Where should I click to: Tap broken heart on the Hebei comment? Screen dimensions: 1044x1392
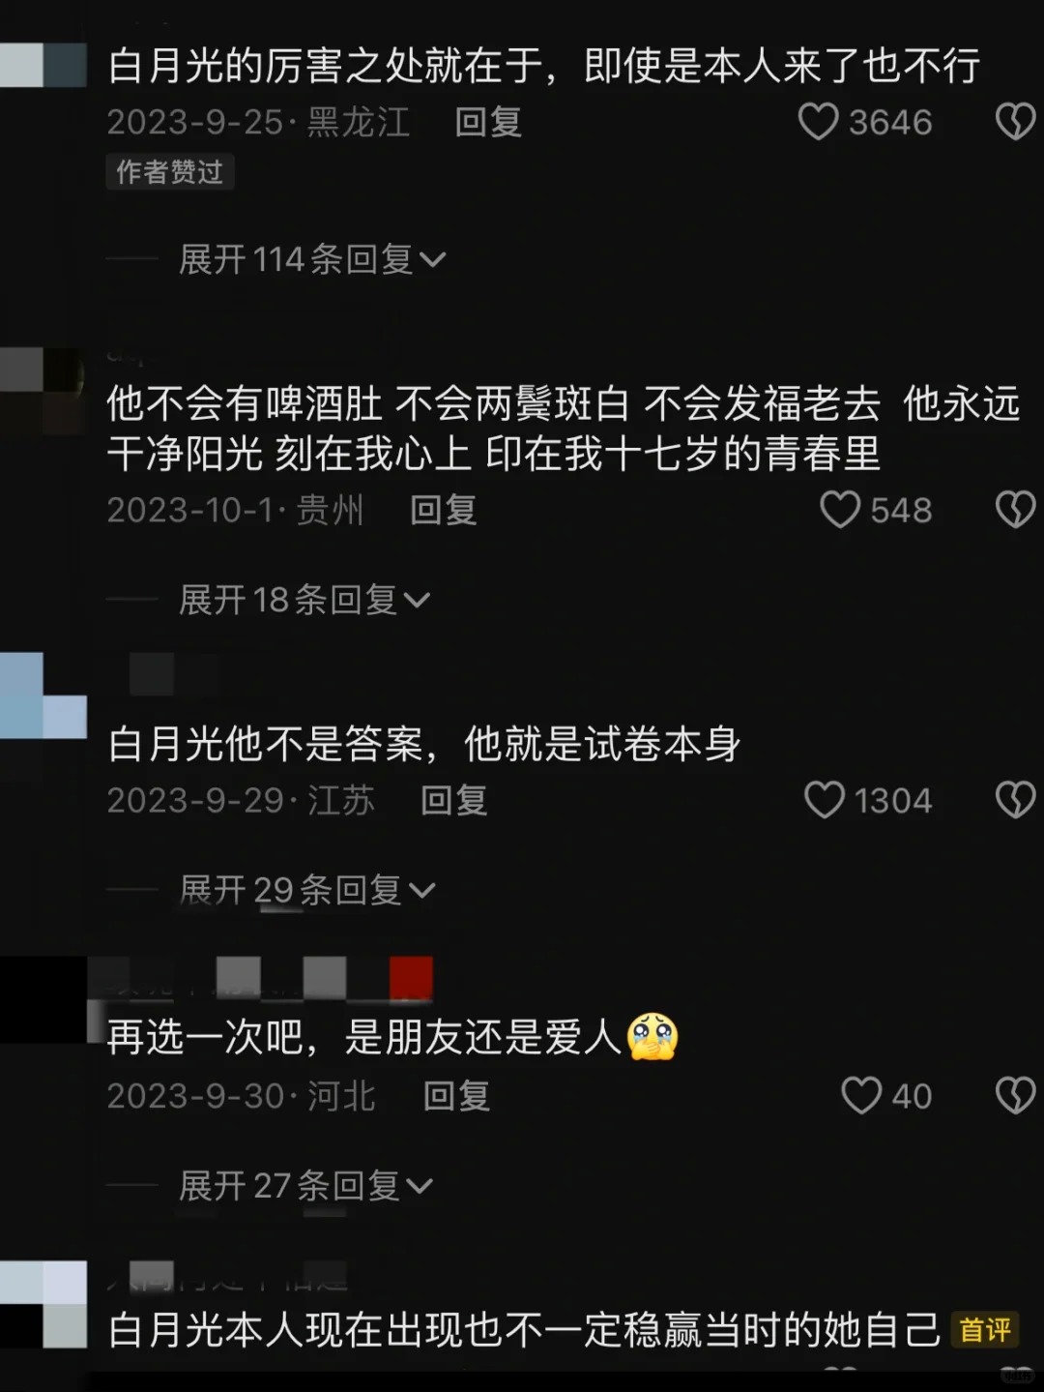(x=1015, y=1096)
